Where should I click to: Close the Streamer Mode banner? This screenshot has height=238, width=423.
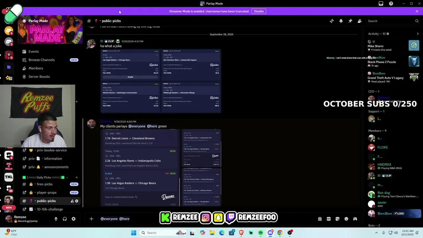(417, 11)
